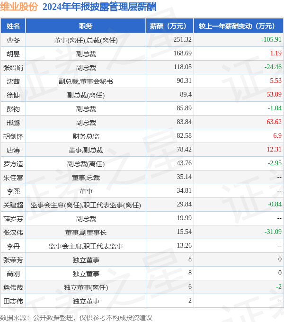
Task: Click the 数据来源 footnote text
Action: (x=76, y=318)
